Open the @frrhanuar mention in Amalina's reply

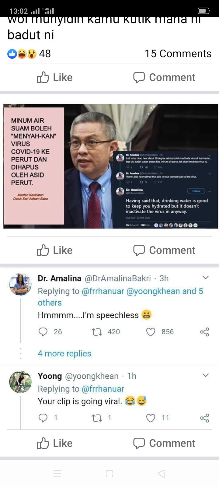click(x=103, y=291)
